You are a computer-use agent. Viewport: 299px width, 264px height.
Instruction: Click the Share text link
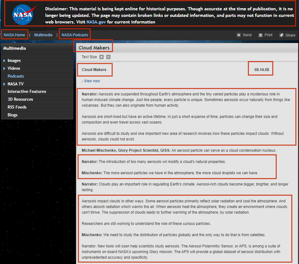pyautogui.click(x=290, y=35)
